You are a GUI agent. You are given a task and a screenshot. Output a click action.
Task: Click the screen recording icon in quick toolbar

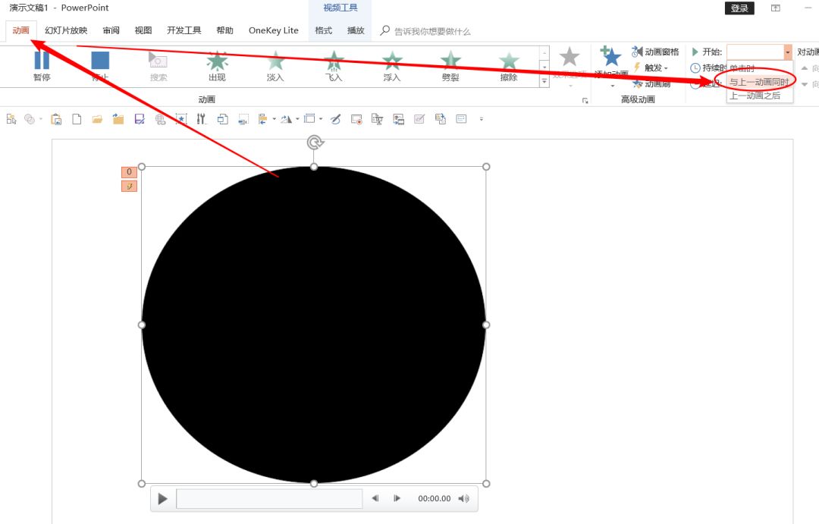(x=356, y=119)
